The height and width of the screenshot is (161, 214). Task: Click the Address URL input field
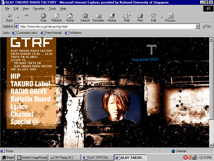pos(107,26)
